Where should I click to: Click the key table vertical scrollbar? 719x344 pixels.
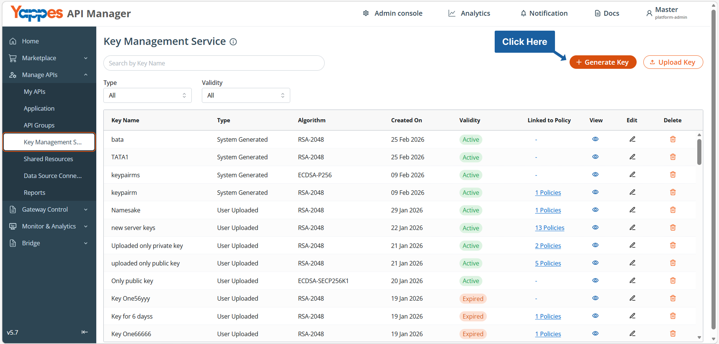point(699,152)
